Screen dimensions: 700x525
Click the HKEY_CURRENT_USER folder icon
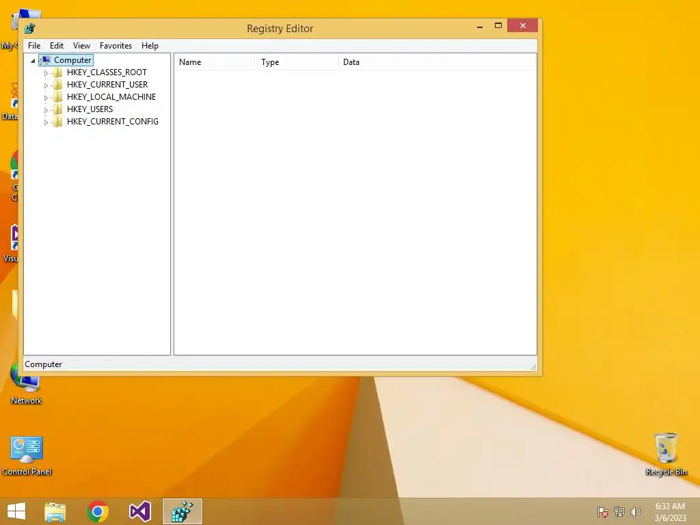click(57, 85)
